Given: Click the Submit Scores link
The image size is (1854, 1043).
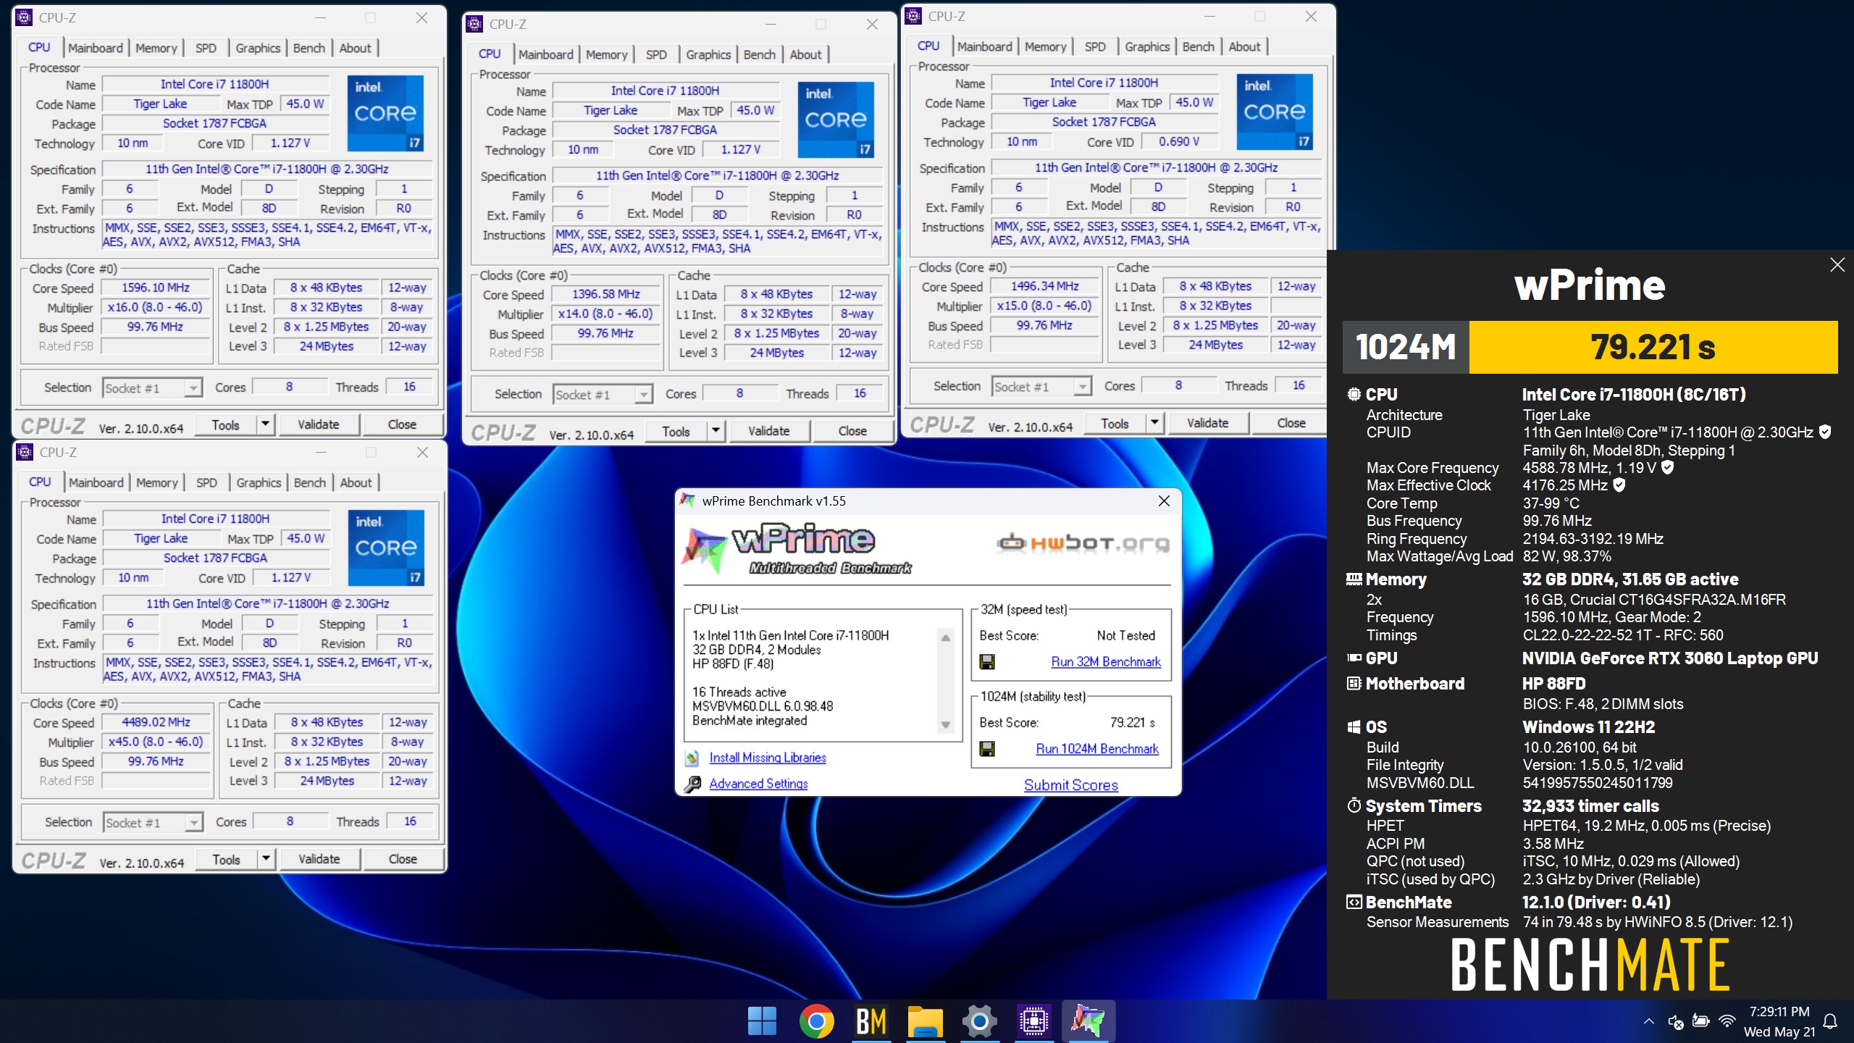Looking at the screenshot, I should tap(1071, 785).
